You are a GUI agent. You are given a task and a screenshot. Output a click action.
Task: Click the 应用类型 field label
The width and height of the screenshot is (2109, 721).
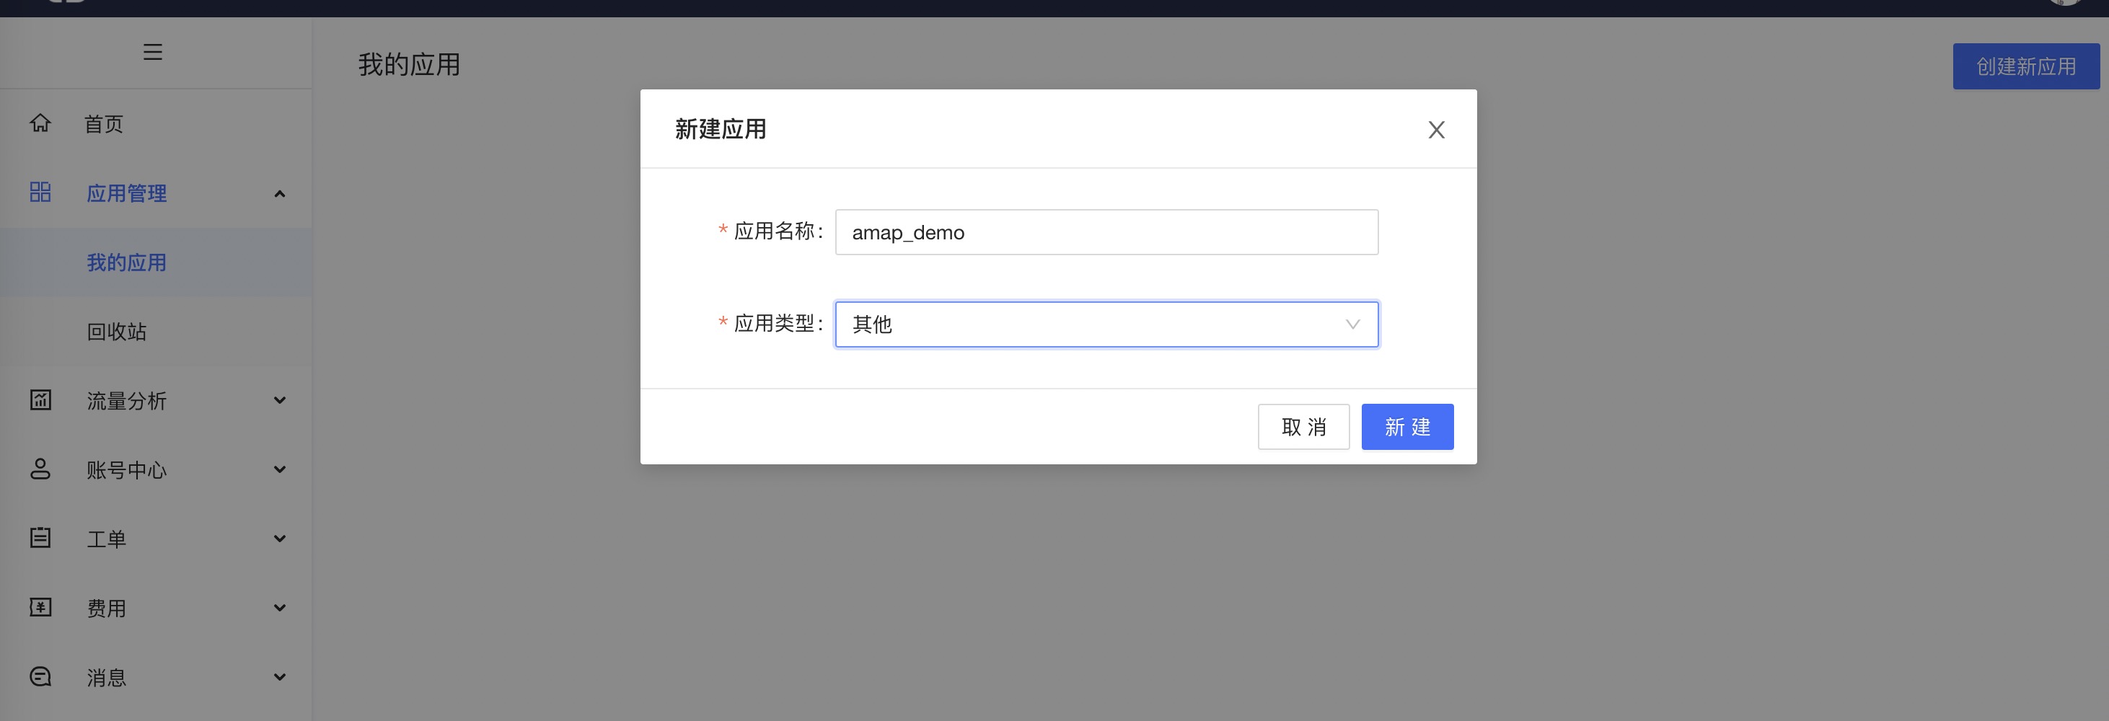tap(777, 324)
